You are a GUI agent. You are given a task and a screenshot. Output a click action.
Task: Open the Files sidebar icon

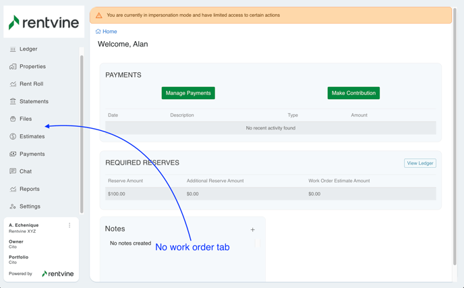click(x=13, y=119)
